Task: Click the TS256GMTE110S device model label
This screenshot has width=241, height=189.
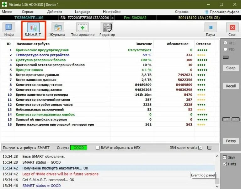Action: (29, 18)
